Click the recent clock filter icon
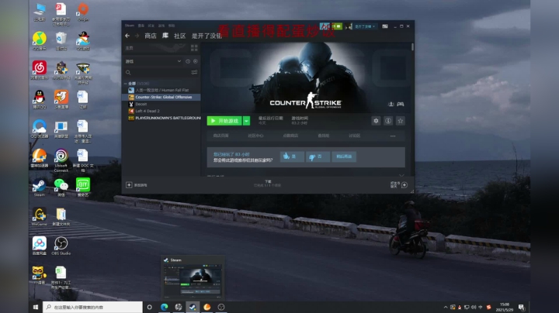Viewport: 559px width, 313px height. point(188,61)
